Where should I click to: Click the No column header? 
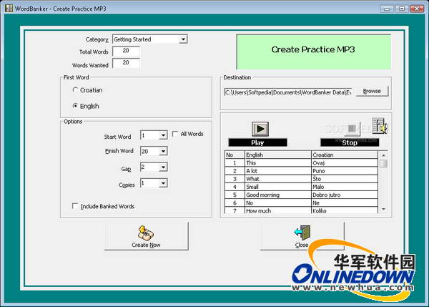coord(235,155)
